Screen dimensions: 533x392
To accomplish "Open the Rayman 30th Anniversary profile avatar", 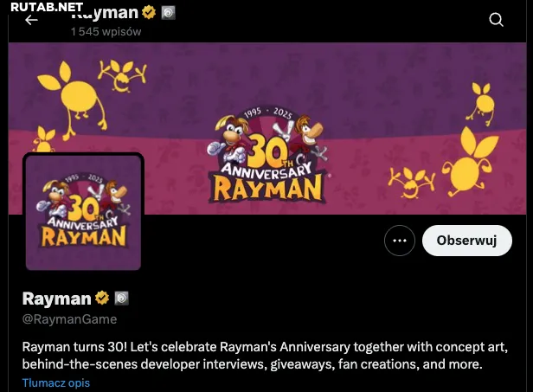I will pyautogui.click(x=83, y=213).
